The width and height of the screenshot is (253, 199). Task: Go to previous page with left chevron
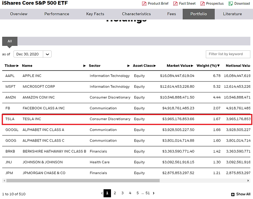[x=102, y=193]
